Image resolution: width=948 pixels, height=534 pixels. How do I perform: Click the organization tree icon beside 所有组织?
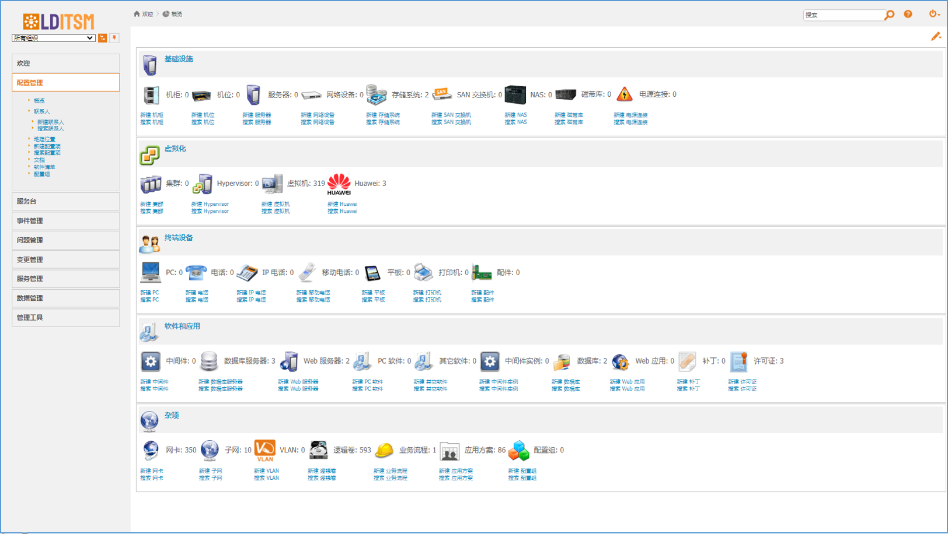[x=103, y=38]
